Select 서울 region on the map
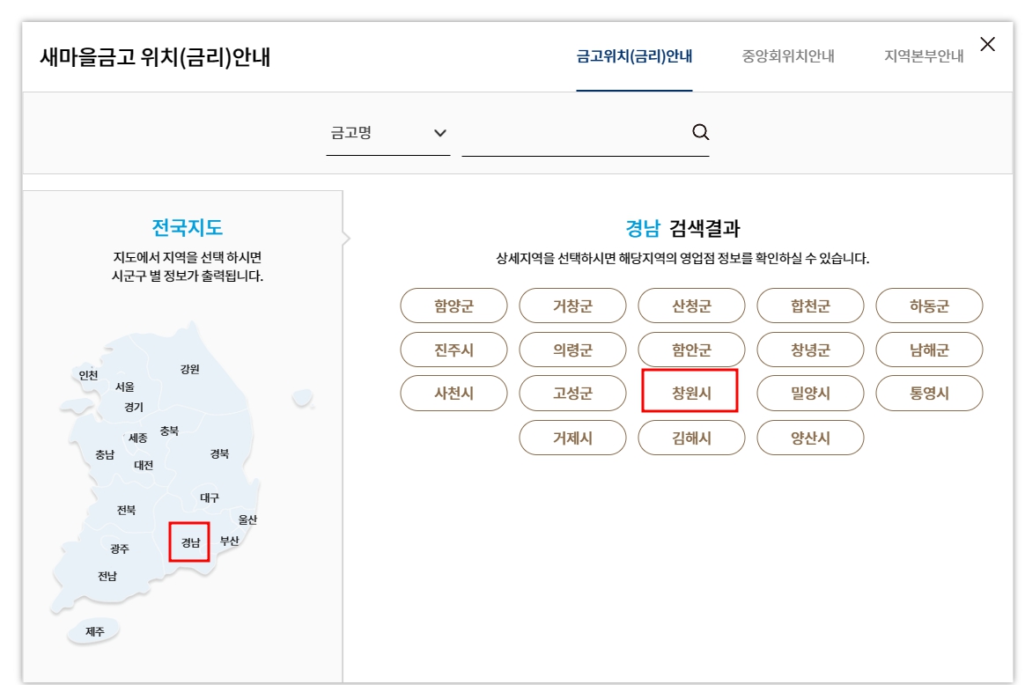 (125, 387)
